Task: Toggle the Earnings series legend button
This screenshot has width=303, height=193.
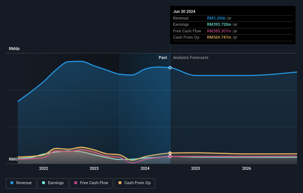Action: click(x=53, y=183)
